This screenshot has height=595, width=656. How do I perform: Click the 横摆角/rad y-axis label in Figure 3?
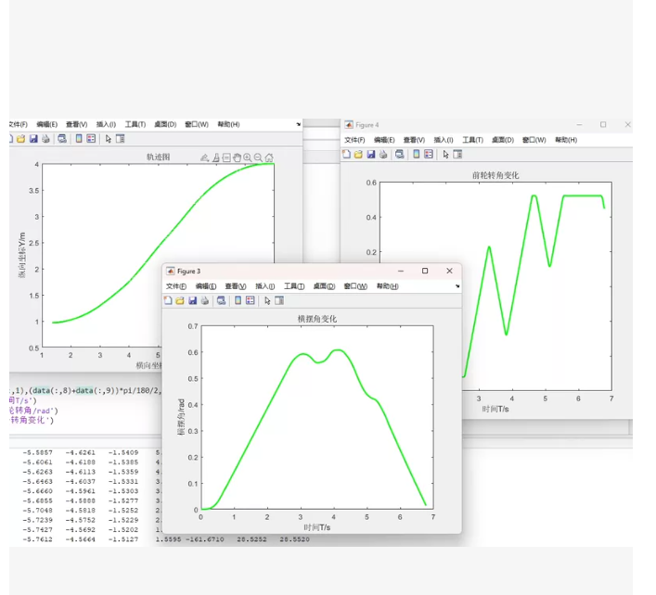coord(181,417)
